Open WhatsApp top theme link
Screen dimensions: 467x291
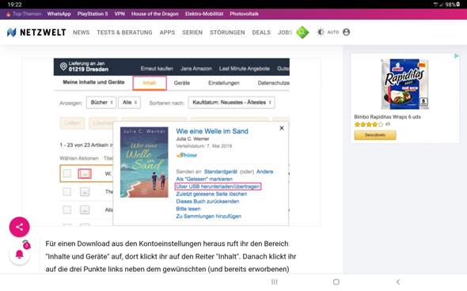(59, 13)
